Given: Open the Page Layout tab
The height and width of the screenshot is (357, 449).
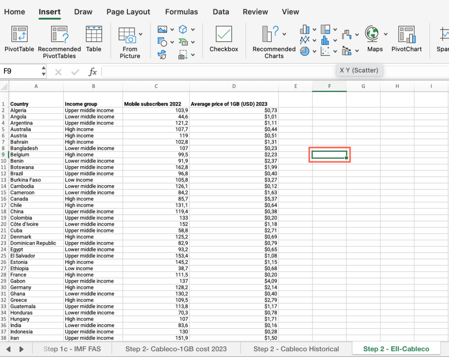Looking at the screenshot, I should pos(128,12).
